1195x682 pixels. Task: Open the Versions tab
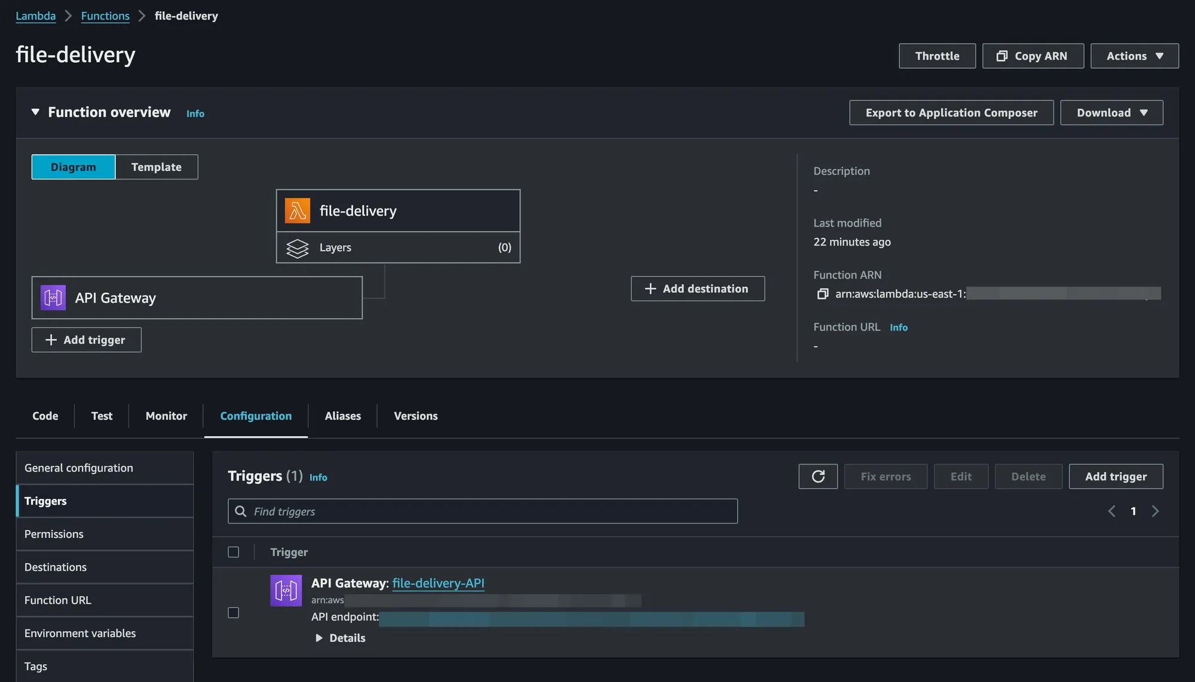point(416,416)
